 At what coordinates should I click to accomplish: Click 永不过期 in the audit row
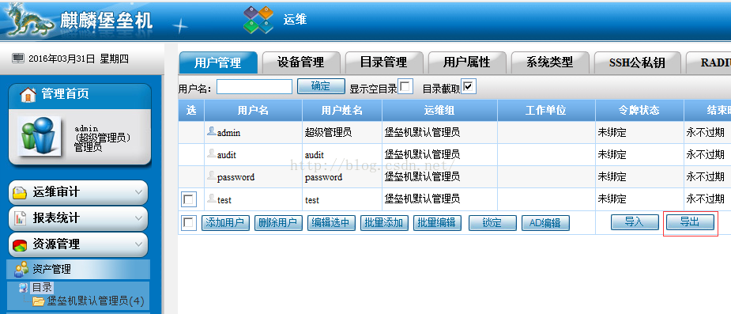[x=706, y=154]
